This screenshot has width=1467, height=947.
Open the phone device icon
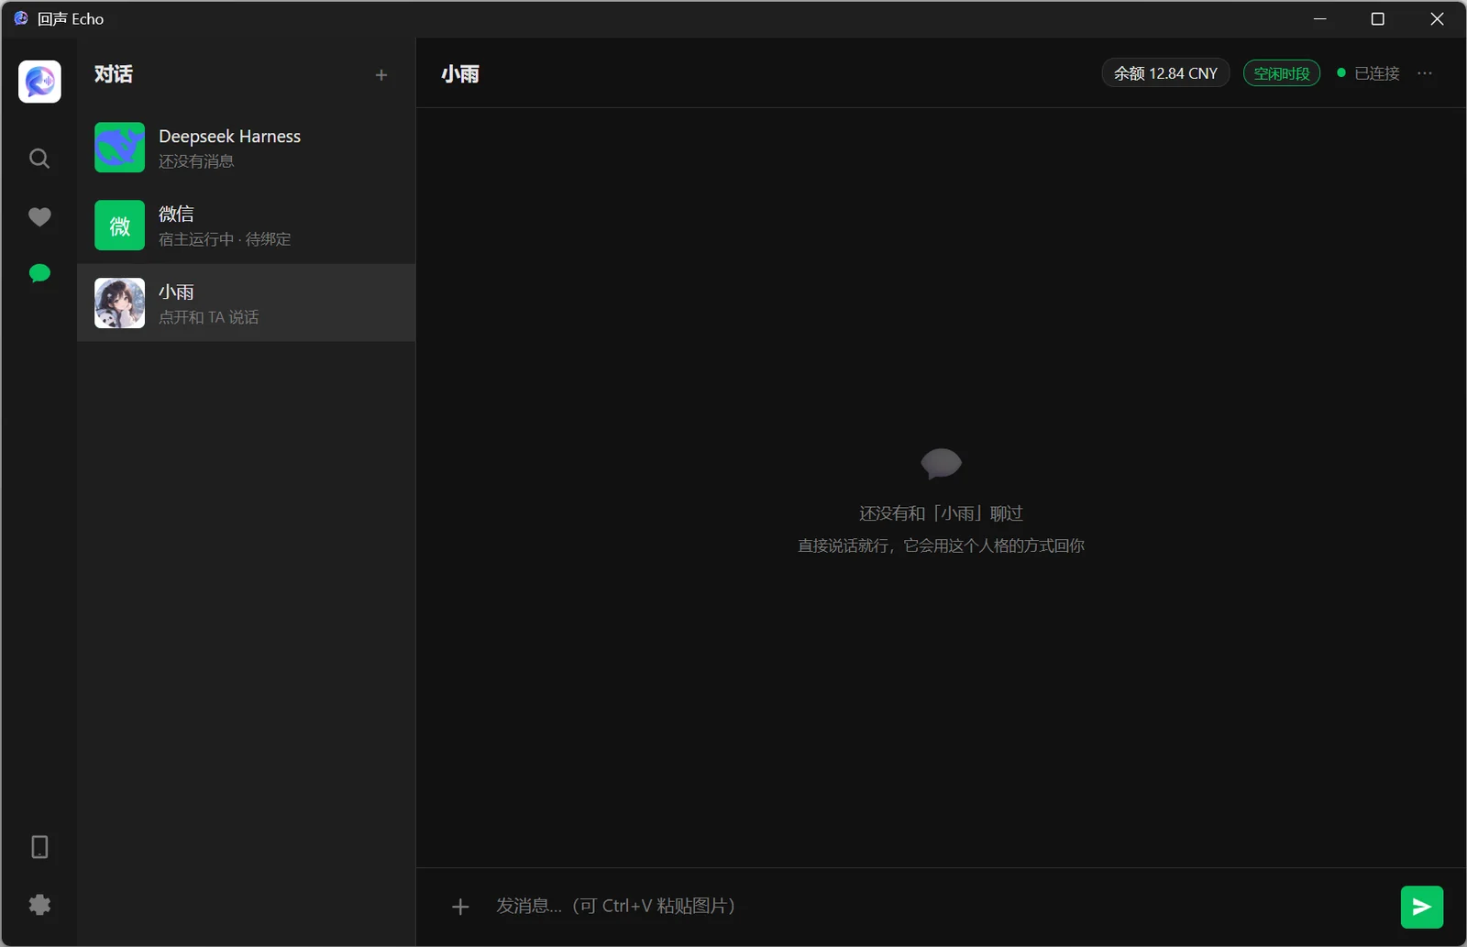(39, 847)
